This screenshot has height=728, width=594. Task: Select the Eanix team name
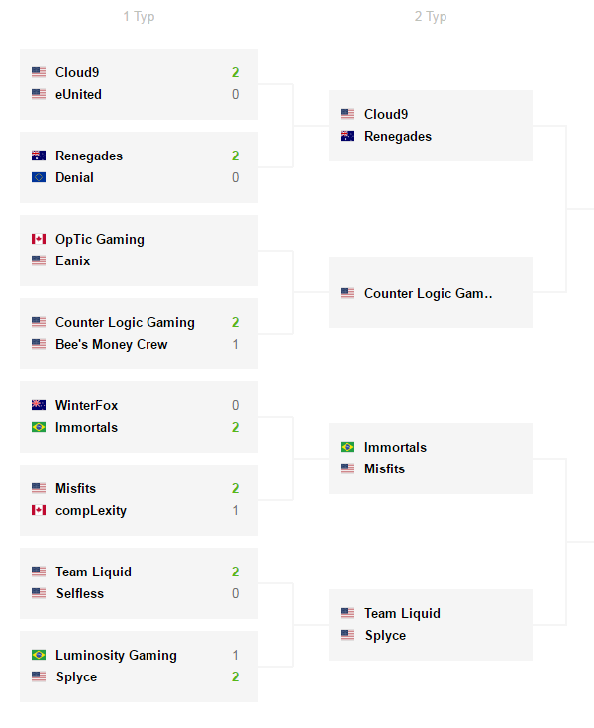(73, 261)
